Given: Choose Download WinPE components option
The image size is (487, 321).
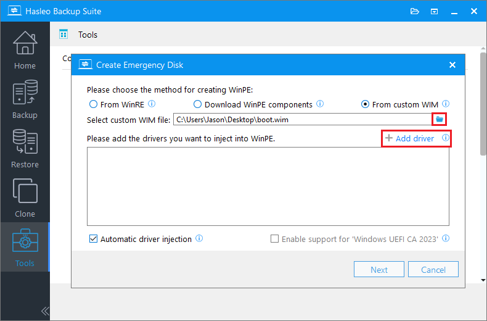Looking at the screenshot, I should (x=253, y=104).
